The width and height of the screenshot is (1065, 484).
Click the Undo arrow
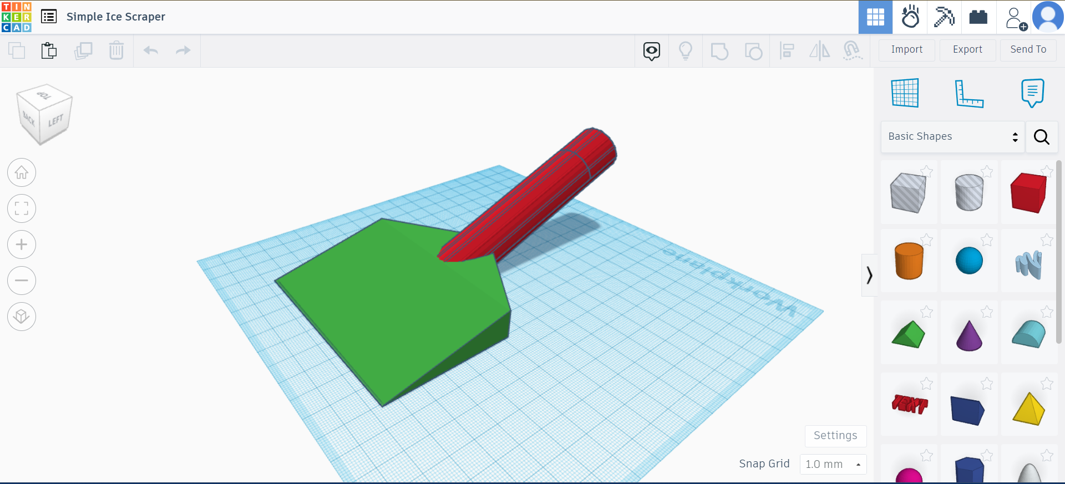[x=151, y=50]
